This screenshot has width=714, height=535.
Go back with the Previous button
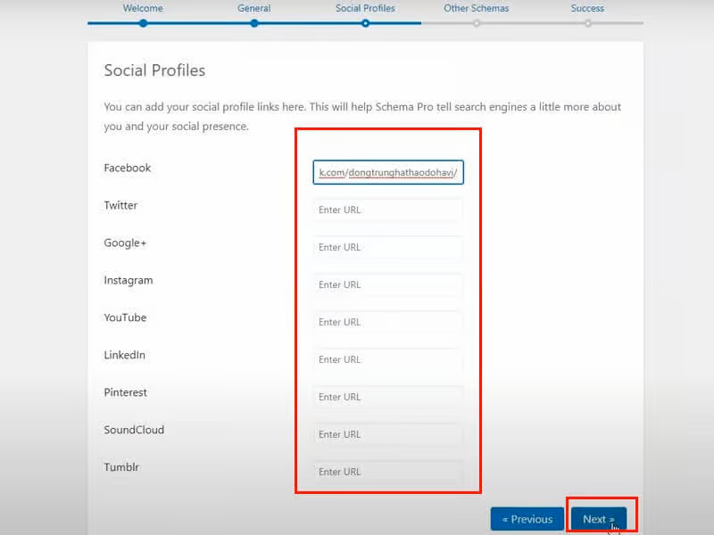(527, 519)
